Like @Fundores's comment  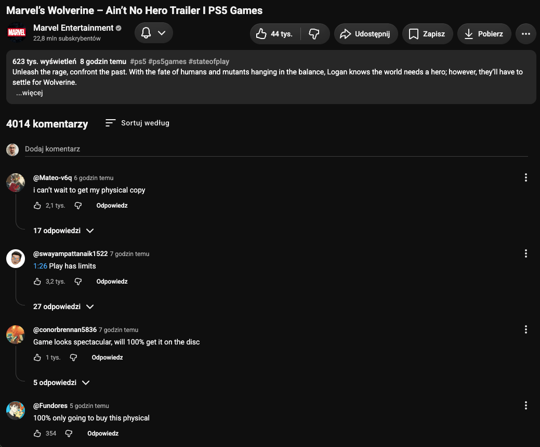pyautogui.click(x=37, y=433)
